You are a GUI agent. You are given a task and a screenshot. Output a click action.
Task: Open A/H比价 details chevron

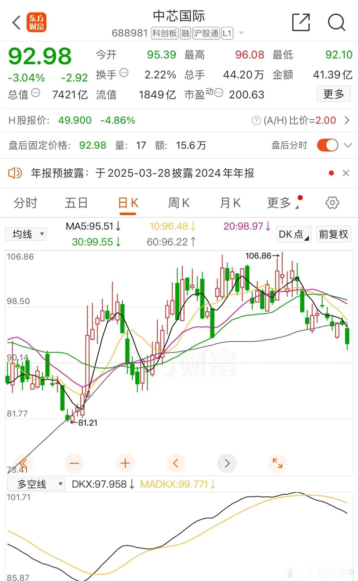pos(347,120)
